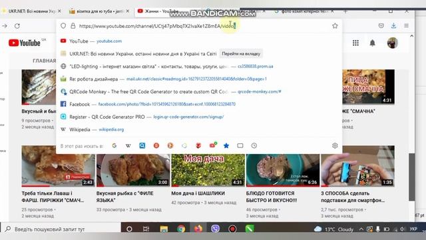Open the YouTube apps grid
Viewport: 426px width, 240px height.
(355, 43)
